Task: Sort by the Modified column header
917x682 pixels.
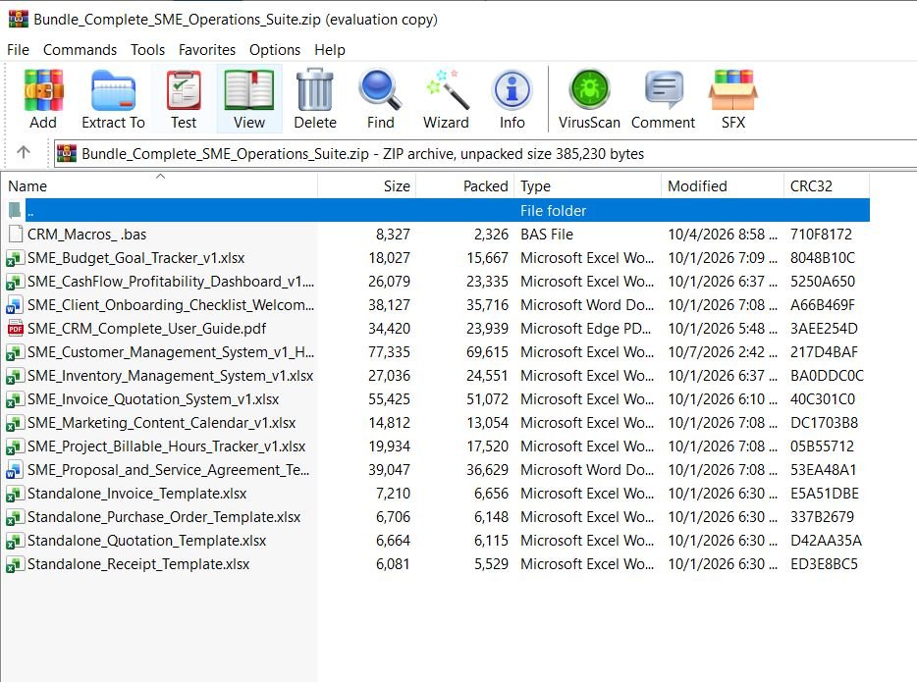Action: 723,185
